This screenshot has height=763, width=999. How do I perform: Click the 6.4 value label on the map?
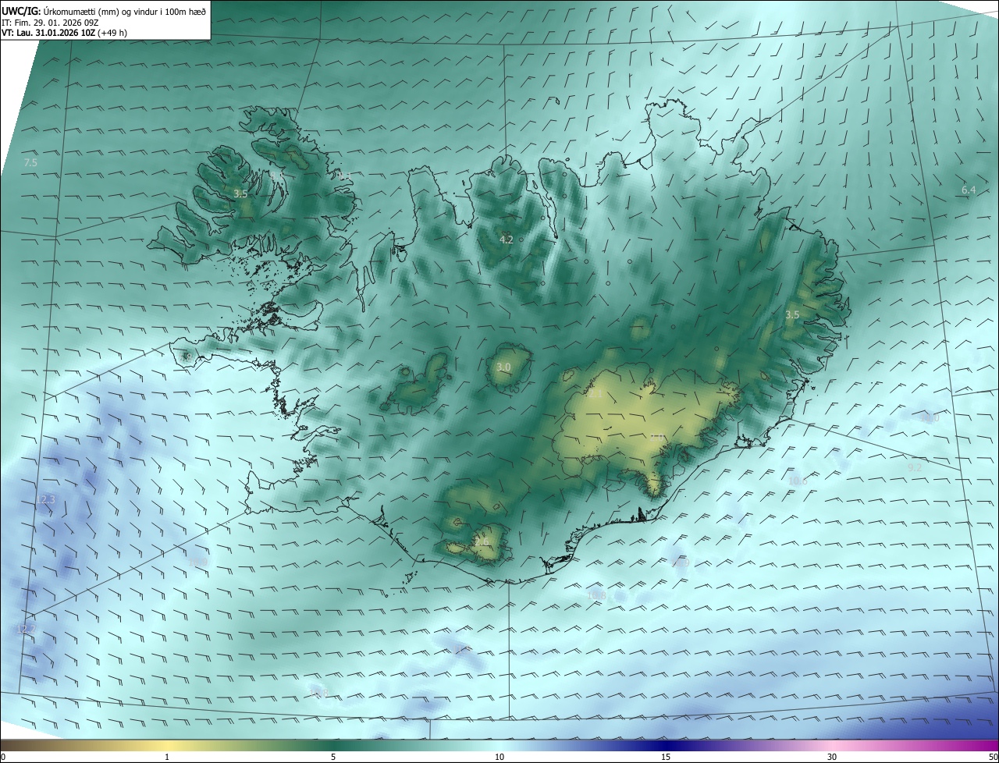(969, 190)
